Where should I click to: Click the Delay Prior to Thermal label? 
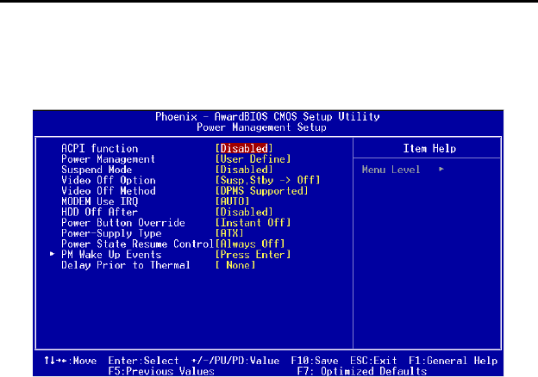tap(126, 265)
